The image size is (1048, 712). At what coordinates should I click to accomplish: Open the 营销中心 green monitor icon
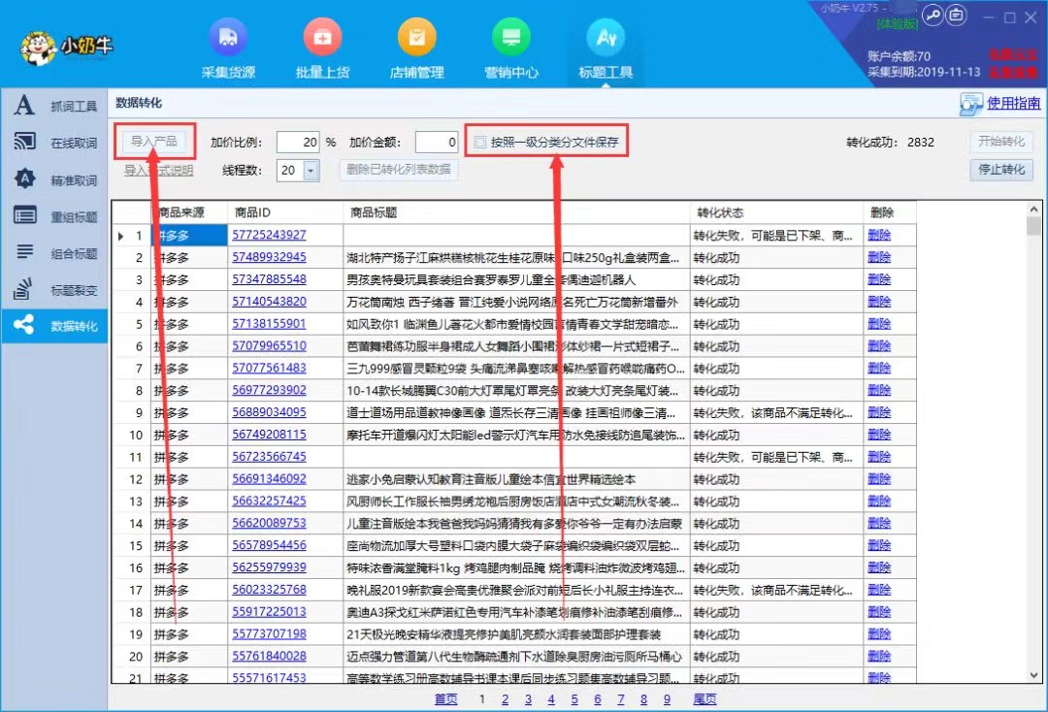pos(510,38)
